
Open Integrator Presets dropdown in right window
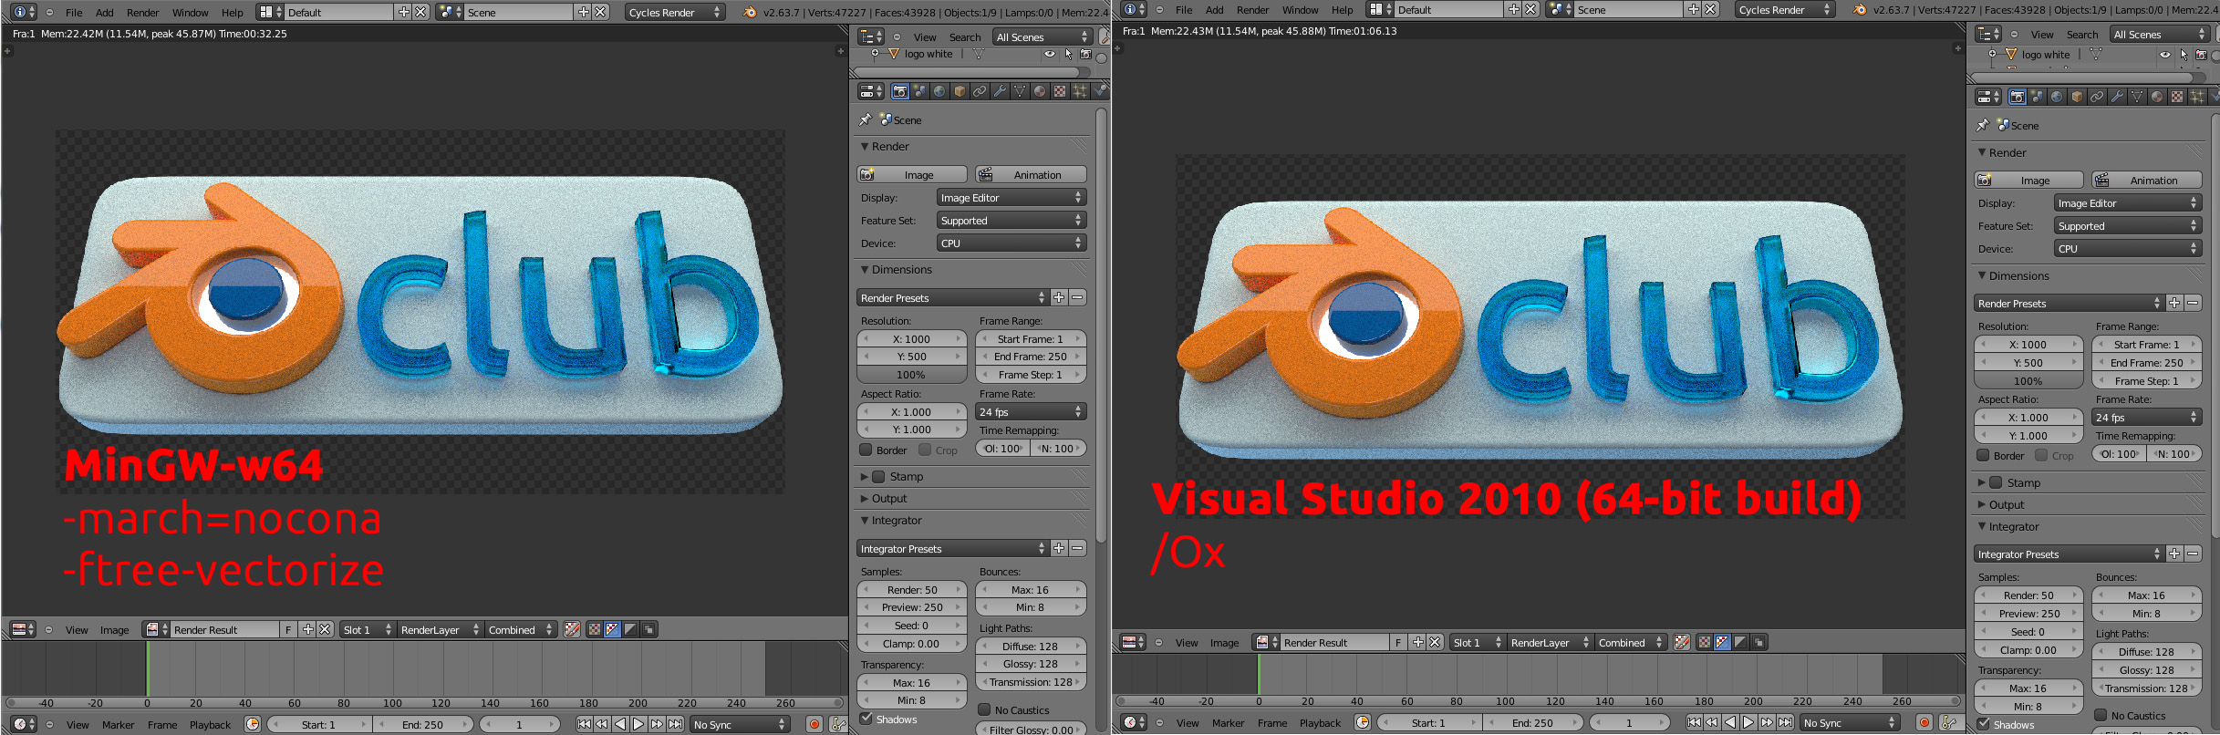2070,554
